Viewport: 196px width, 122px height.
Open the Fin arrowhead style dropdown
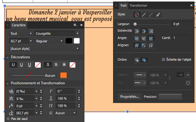140,83
